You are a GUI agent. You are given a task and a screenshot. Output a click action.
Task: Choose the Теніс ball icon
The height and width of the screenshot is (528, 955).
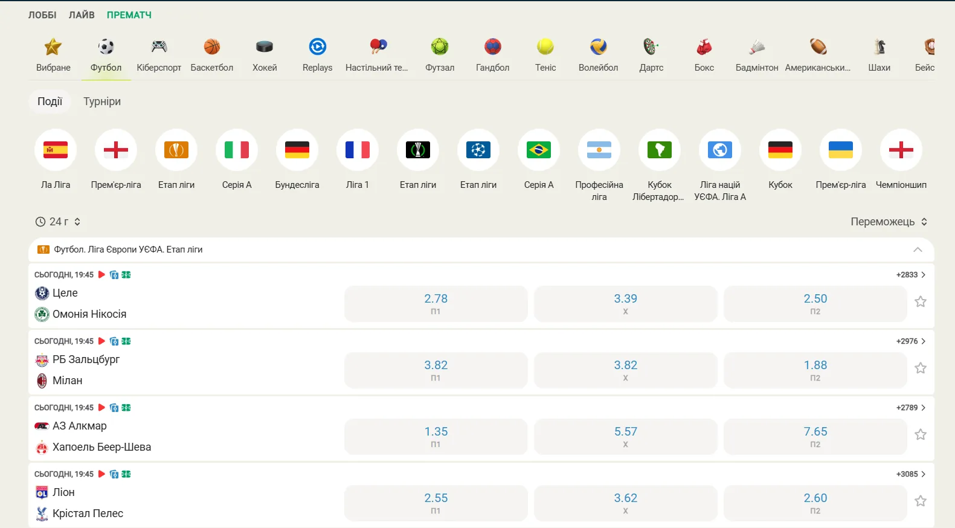(545, 47)
